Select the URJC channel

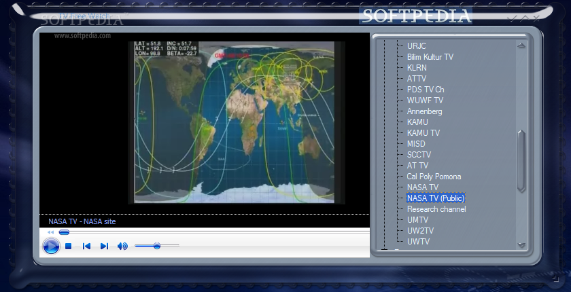pos(416,45)
